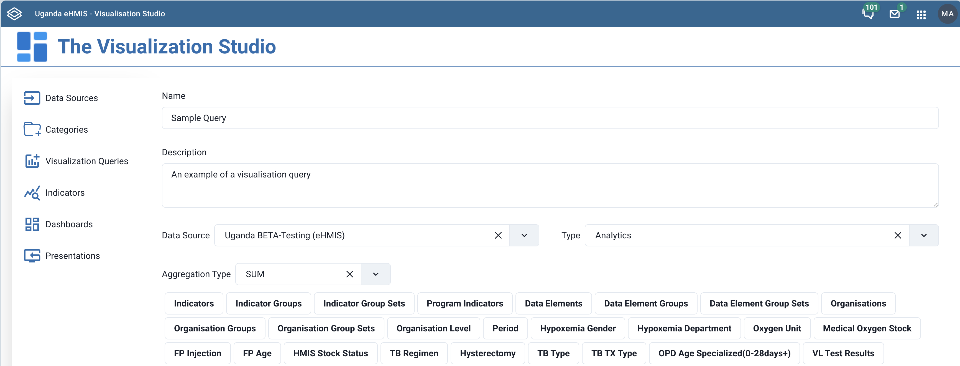
Task: Navigate to Dashboards section
Action: (69, 224)
